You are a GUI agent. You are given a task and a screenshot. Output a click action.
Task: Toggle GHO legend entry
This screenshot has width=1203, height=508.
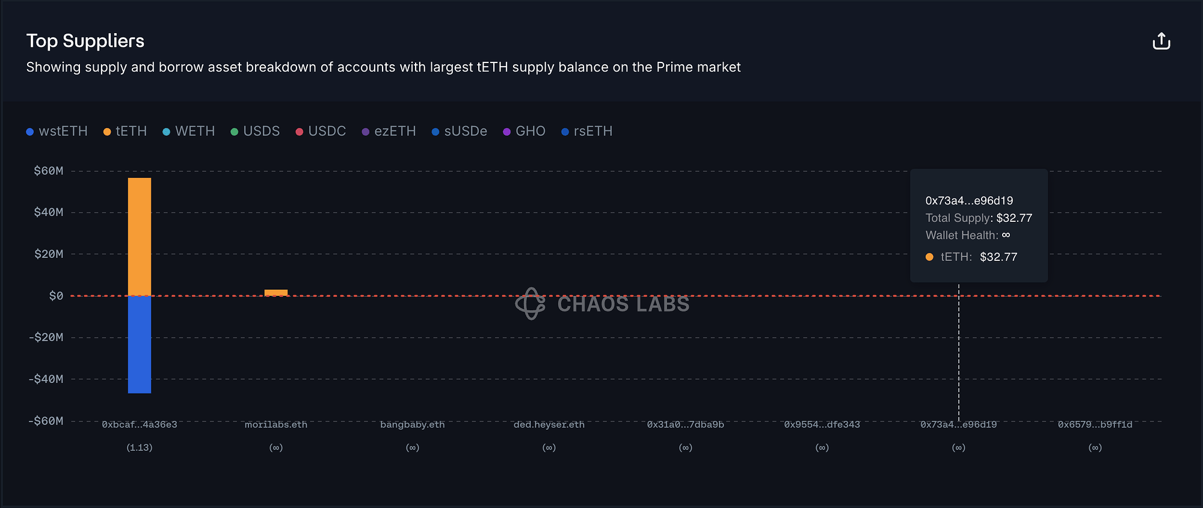[x=525, y=131]
